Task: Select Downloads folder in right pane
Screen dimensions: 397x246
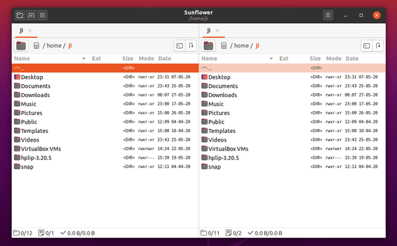Action: tap(292, 95)
